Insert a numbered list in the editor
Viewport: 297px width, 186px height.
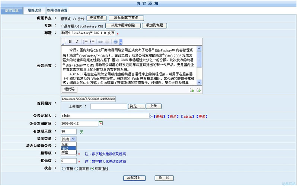(86, 42)
